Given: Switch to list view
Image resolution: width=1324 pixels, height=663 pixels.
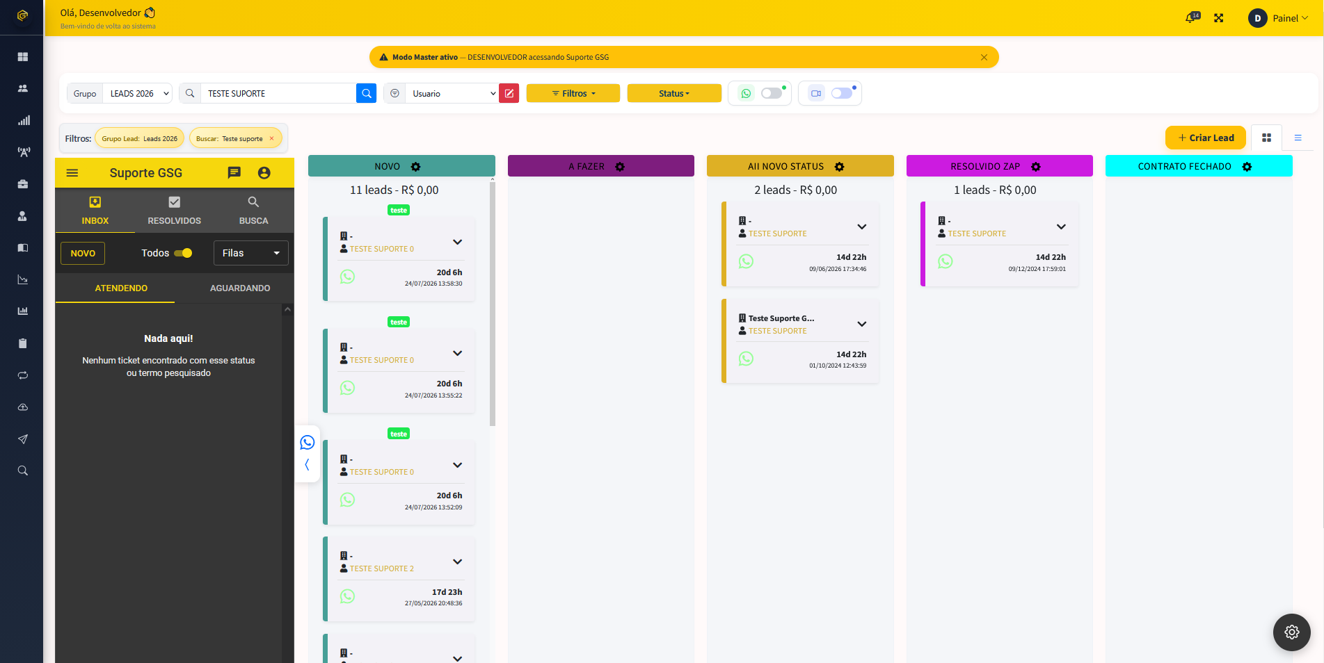Looking at the screenshot, I should click(x=1298, y=138).
